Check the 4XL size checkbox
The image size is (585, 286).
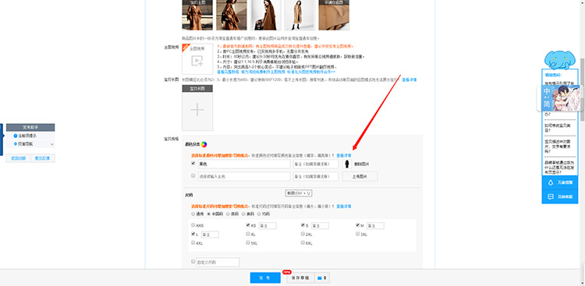pyautogui.click(x=193, y=242)
